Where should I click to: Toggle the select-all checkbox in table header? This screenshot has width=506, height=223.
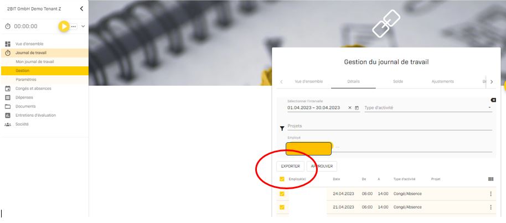[x=282, y=179]
